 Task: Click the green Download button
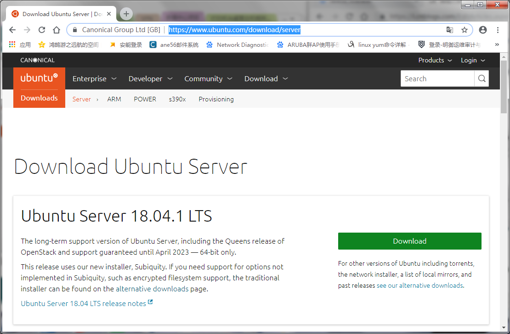click(409, 241)
